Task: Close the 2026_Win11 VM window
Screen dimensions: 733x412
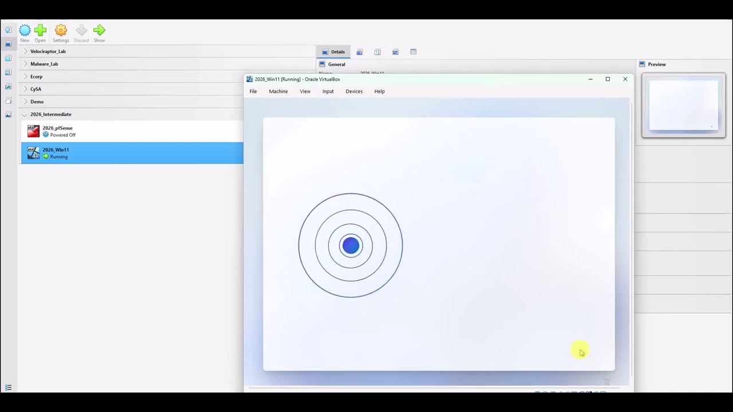Action: pos(625,80)
